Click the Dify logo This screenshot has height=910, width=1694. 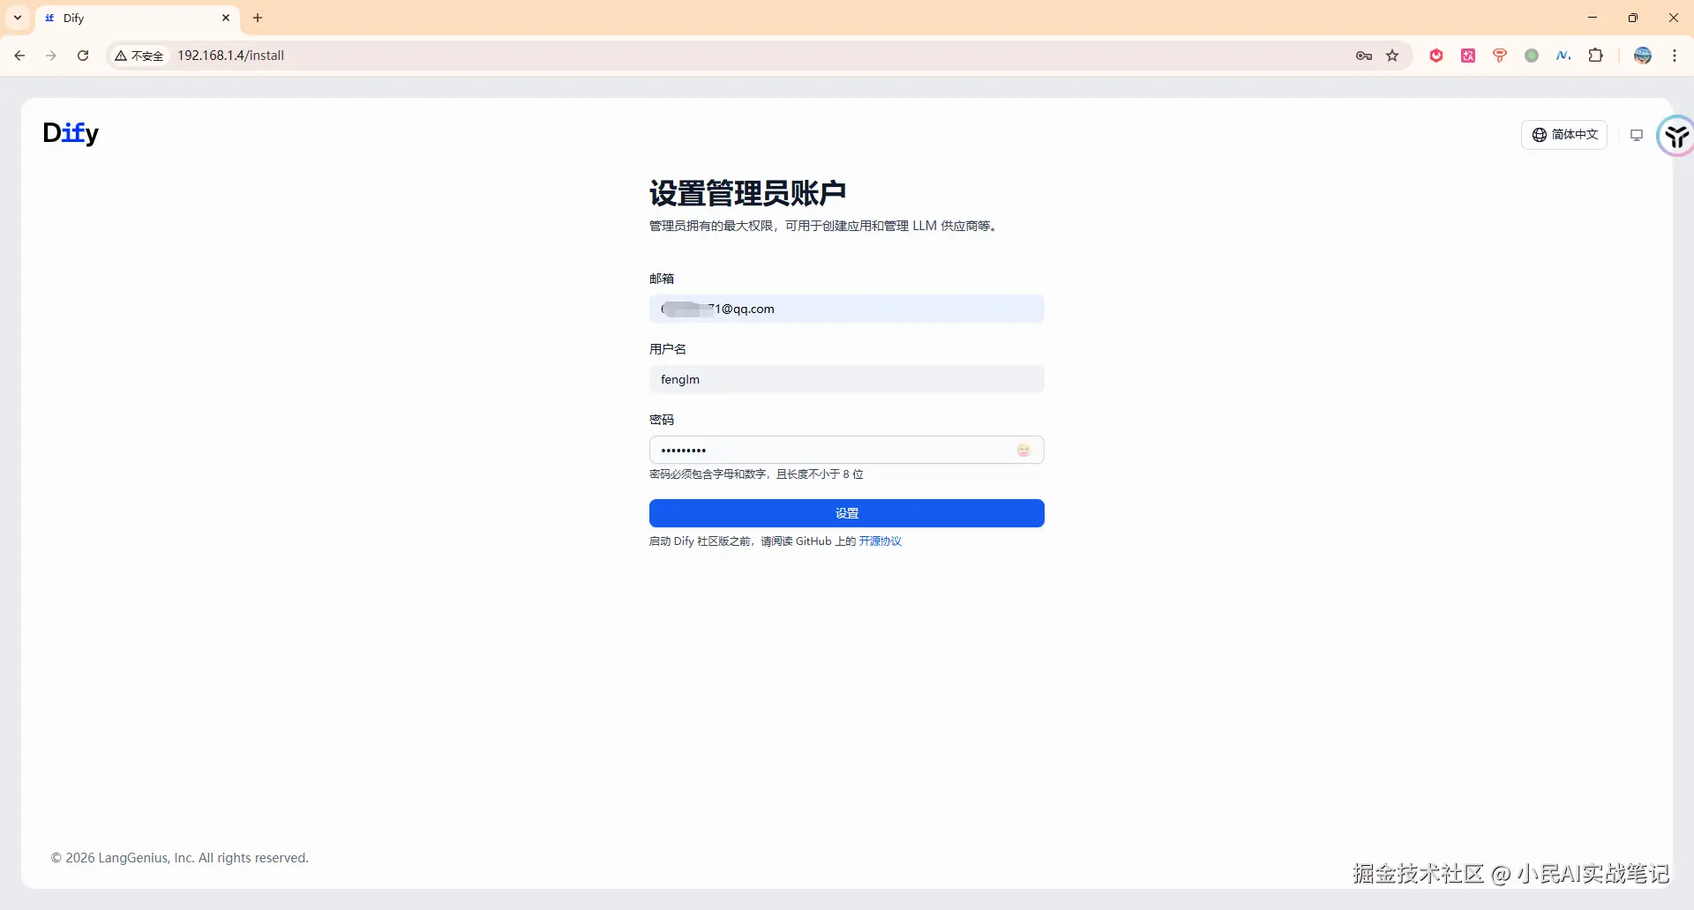(71, 133)
